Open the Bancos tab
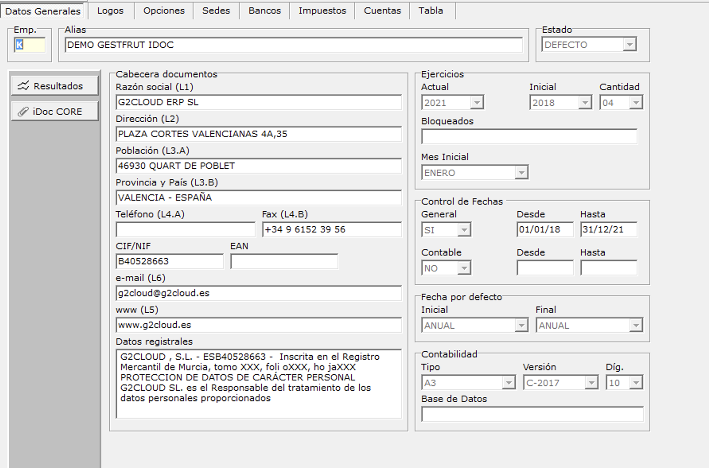The image size is (709, 468). (265, 11)
